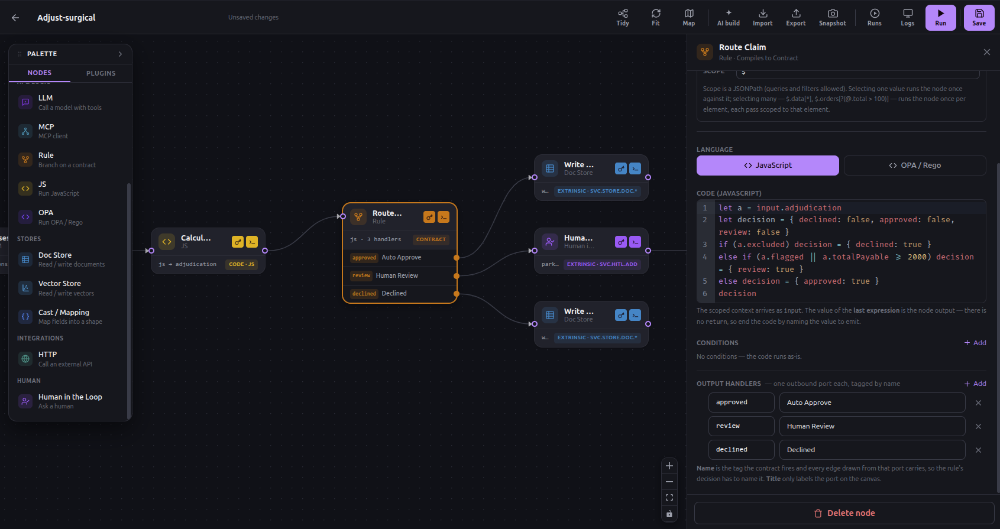Image resolution: width=1000 pixels, height=529 pixels.
Task: Select the OPA / Rego palette node
Action: [x=70, y=217]
